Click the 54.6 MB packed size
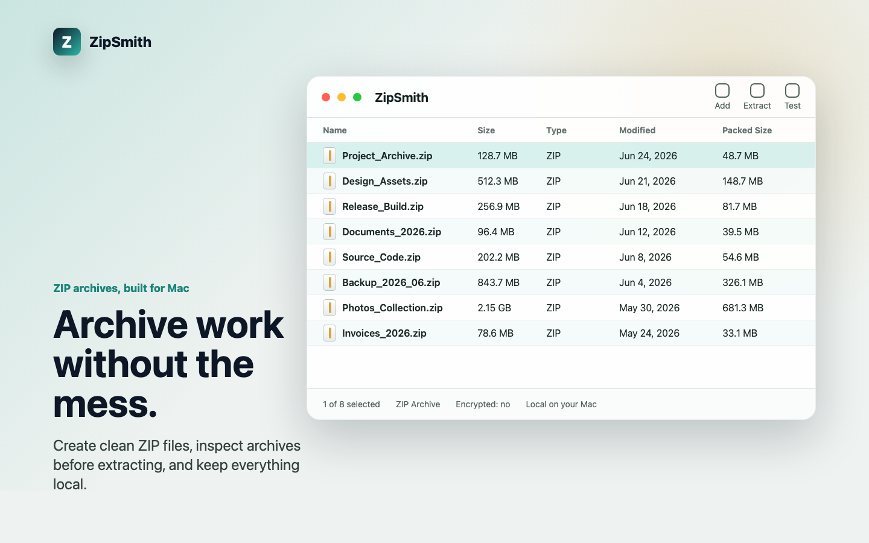Screen dimensions: 869x543 click(740, 257)
